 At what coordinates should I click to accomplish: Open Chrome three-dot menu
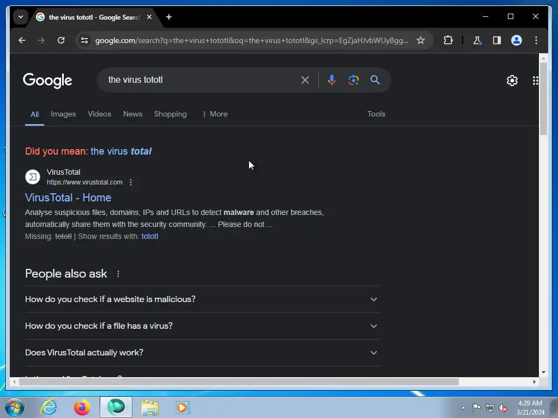click(536, 40)
